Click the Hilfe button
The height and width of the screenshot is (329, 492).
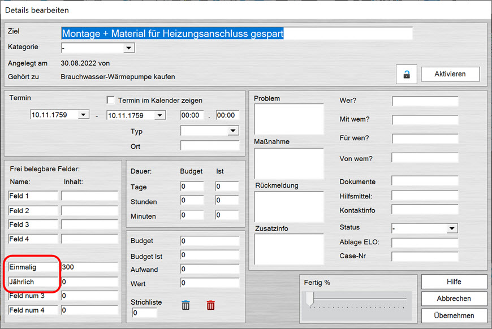pos(454,282)
